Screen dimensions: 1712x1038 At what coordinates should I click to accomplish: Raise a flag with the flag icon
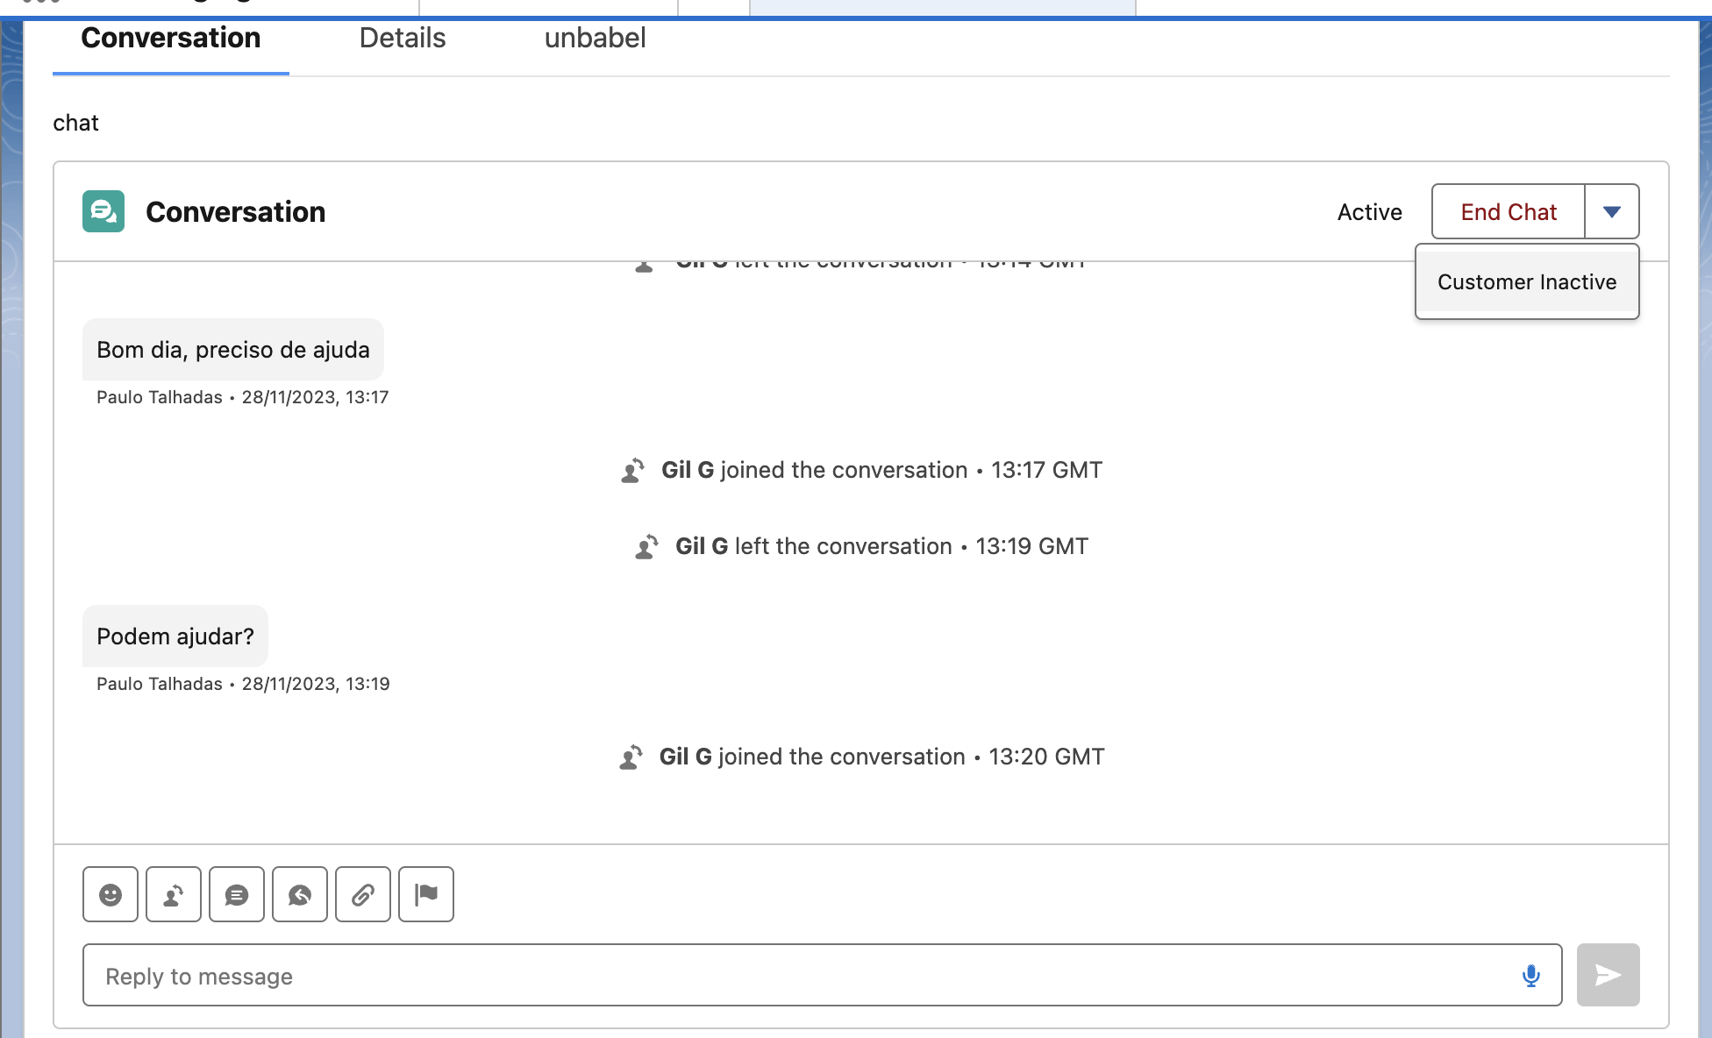(426, 894)
